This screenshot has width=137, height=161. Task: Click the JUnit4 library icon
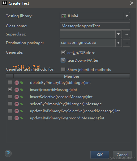click(64, 16)
